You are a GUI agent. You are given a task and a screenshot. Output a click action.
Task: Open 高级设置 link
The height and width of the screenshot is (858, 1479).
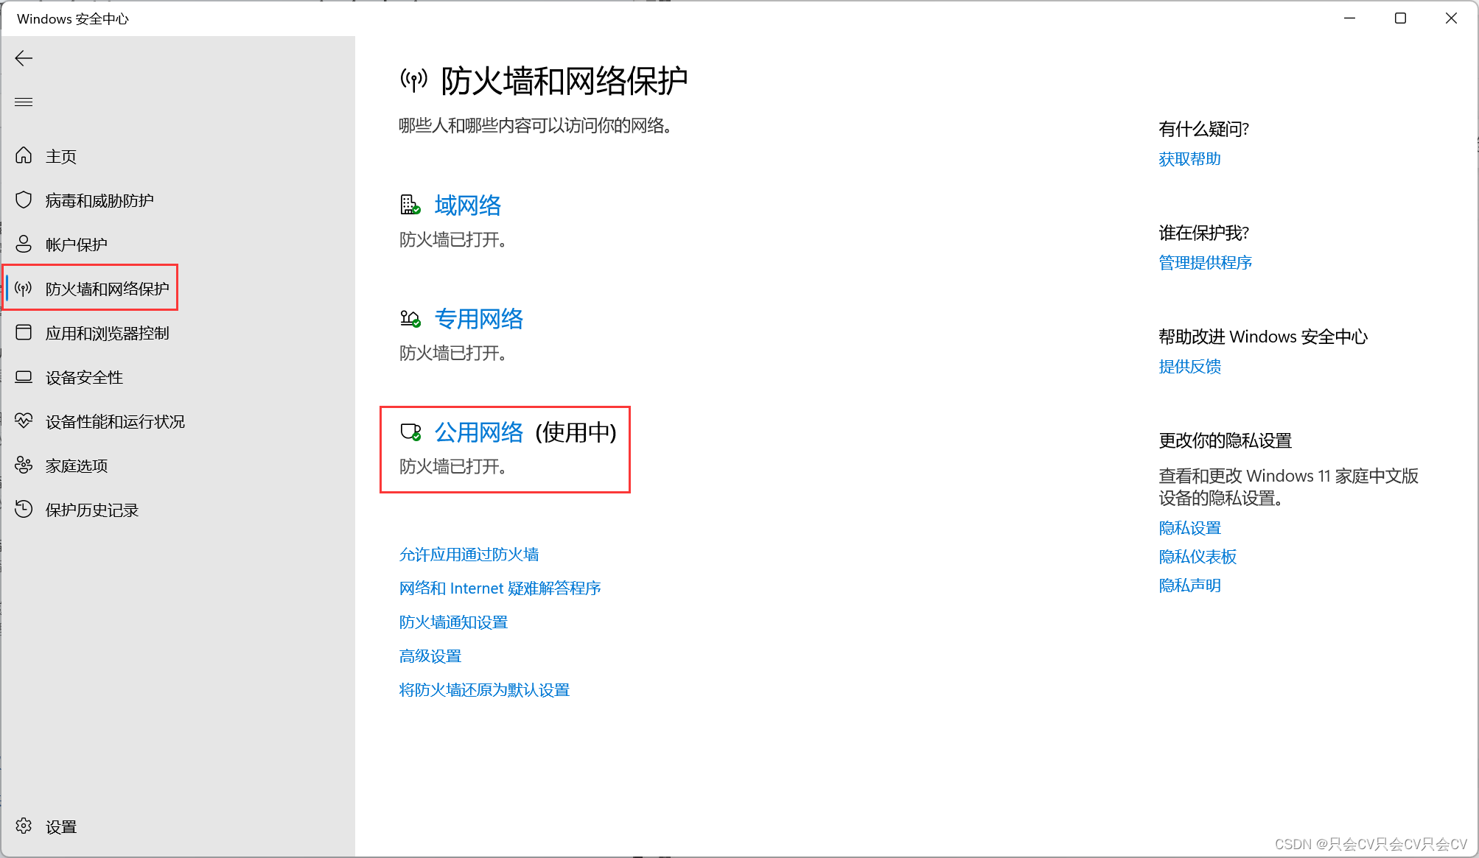[430, 656]
